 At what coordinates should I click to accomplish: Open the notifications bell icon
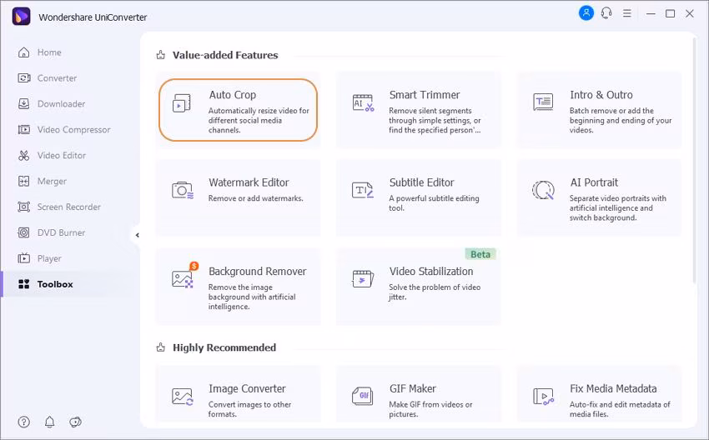50,422
